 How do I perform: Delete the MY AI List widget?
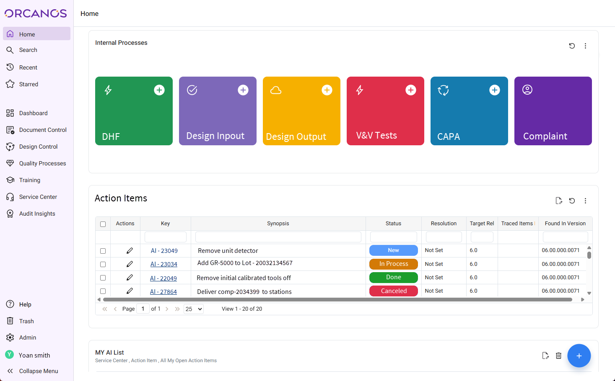point(558,355)
